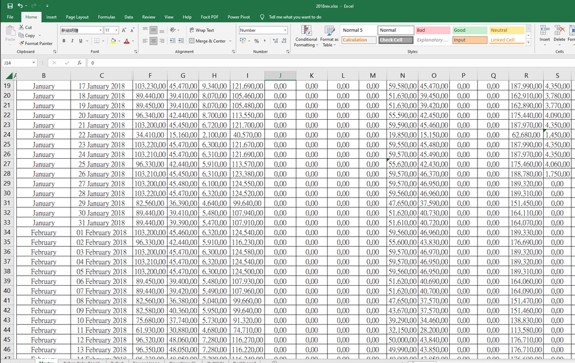
Task: Expand the Borders dropdown arrow
Action: (103, 41)
